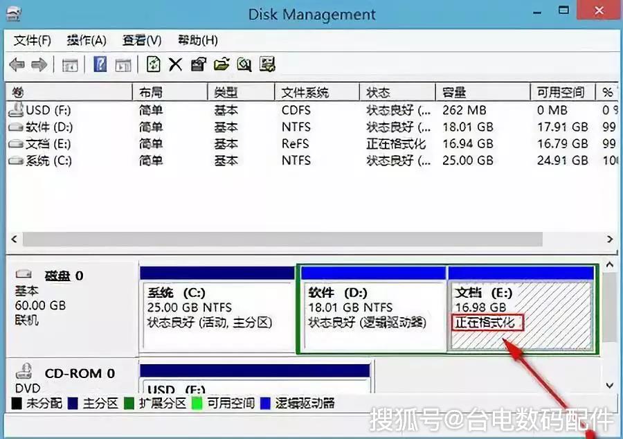Sort by the 容量 column header
Image resolution: width=623 pixels, height=439 pixels.
coord(482,93)
